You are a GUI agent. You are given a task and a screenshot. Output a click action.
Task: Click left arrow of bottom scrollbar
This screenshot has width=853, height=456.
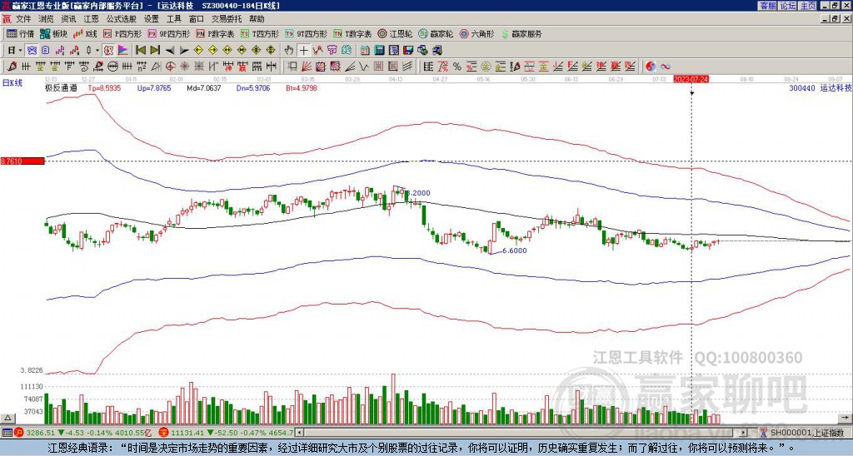point(299,433)
